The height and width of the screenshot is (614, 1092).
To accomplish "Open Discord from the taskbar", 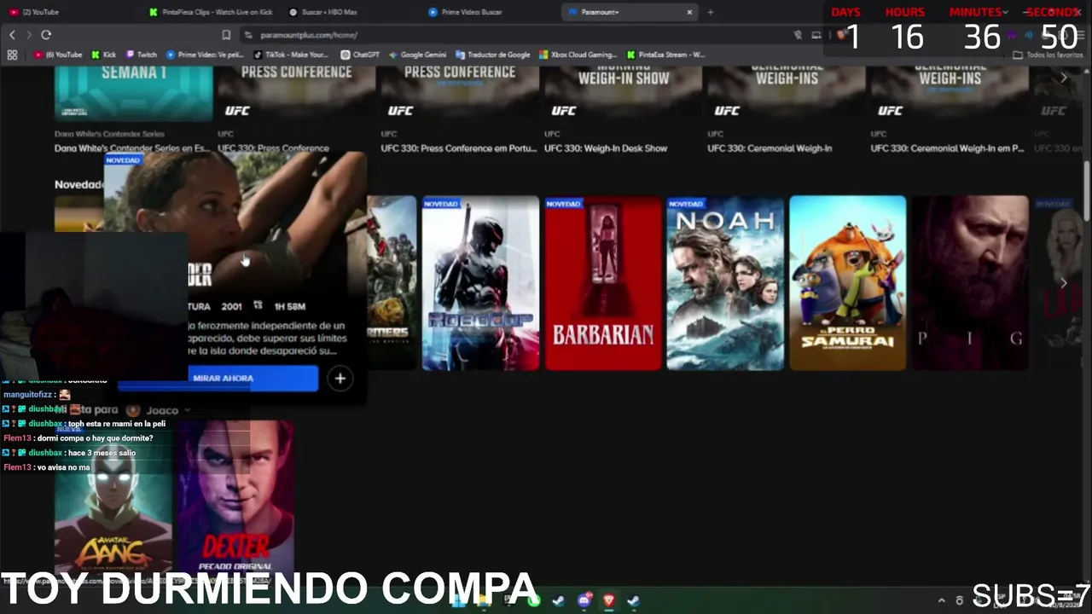I will 584,600.
